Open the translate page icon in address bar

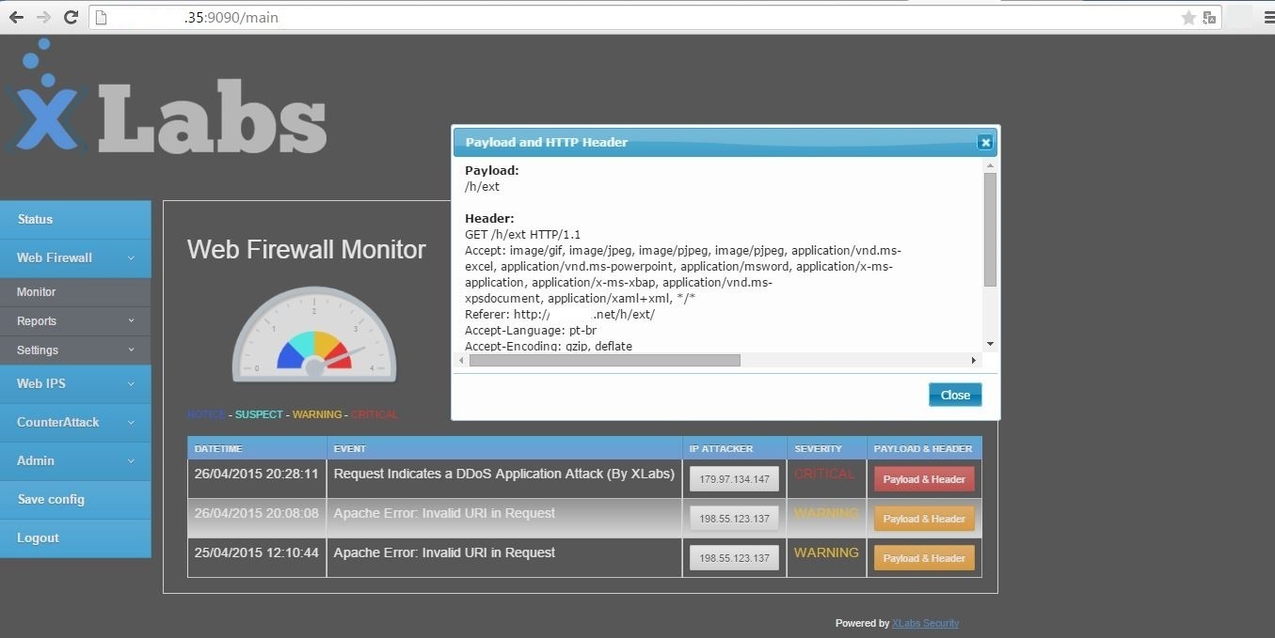click(1210, 17)
